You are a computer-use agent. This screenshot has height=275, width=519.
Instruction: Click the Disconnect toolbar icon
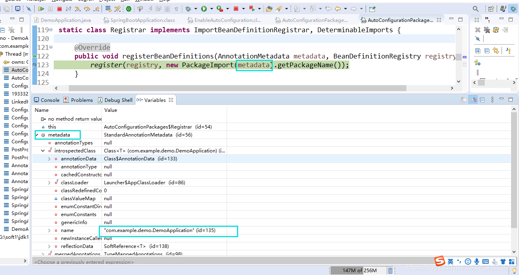pos(68,9)
